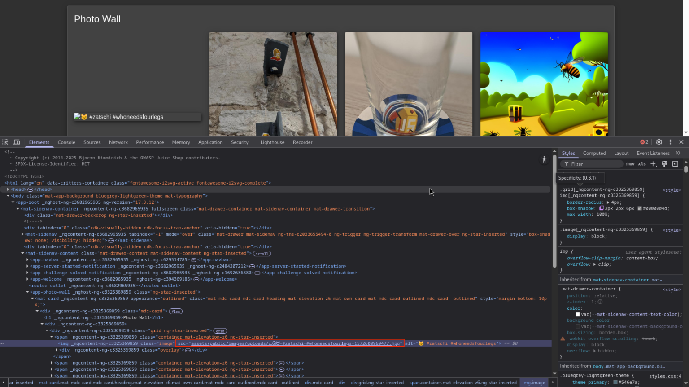Toggle the computed styles sidebar pane
This screenshot has height=387, width=689.
point(675,164)
